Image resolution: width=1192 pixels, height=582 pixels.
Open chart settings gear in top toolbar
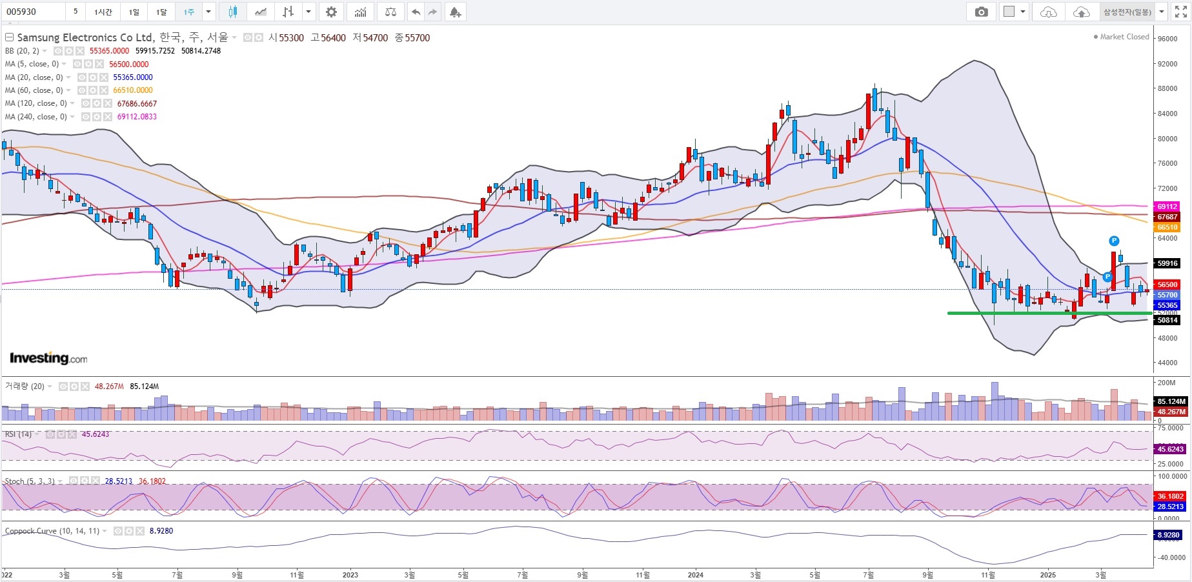pos(331,12)
